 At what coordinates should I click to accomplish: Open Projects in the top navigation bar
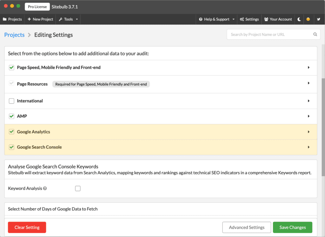12,19
